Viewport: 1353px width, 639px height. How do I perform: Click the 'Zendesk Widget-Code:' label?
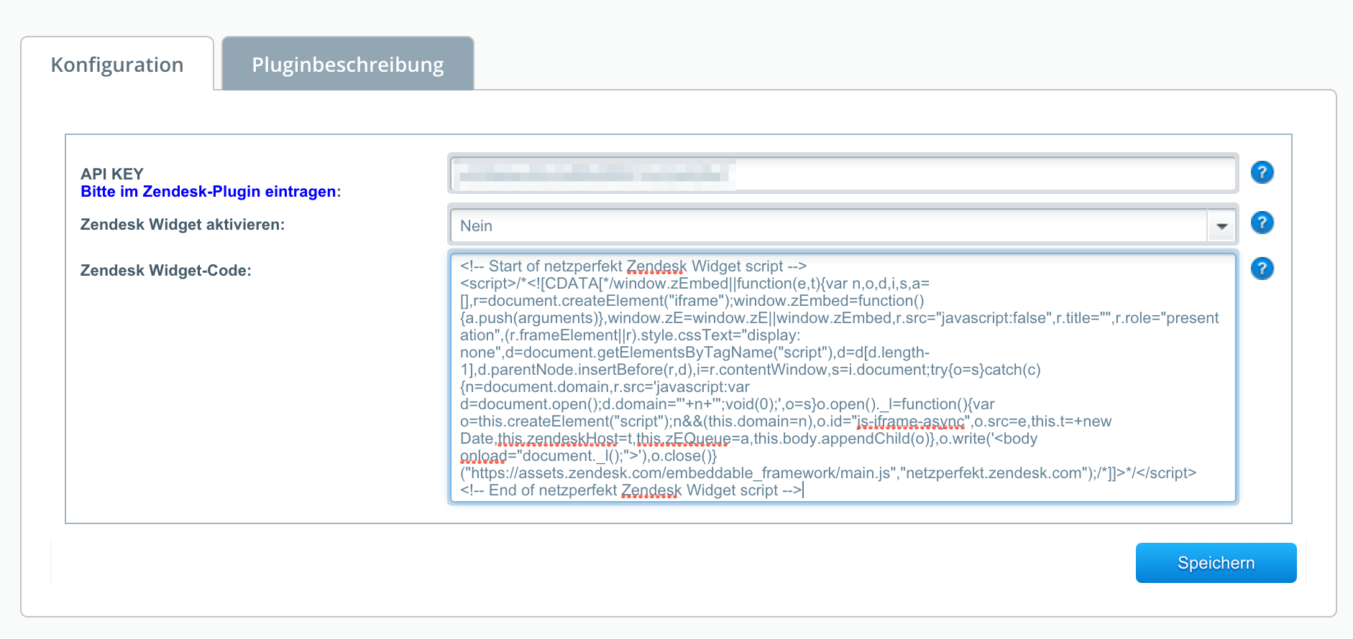pos(166,271)
